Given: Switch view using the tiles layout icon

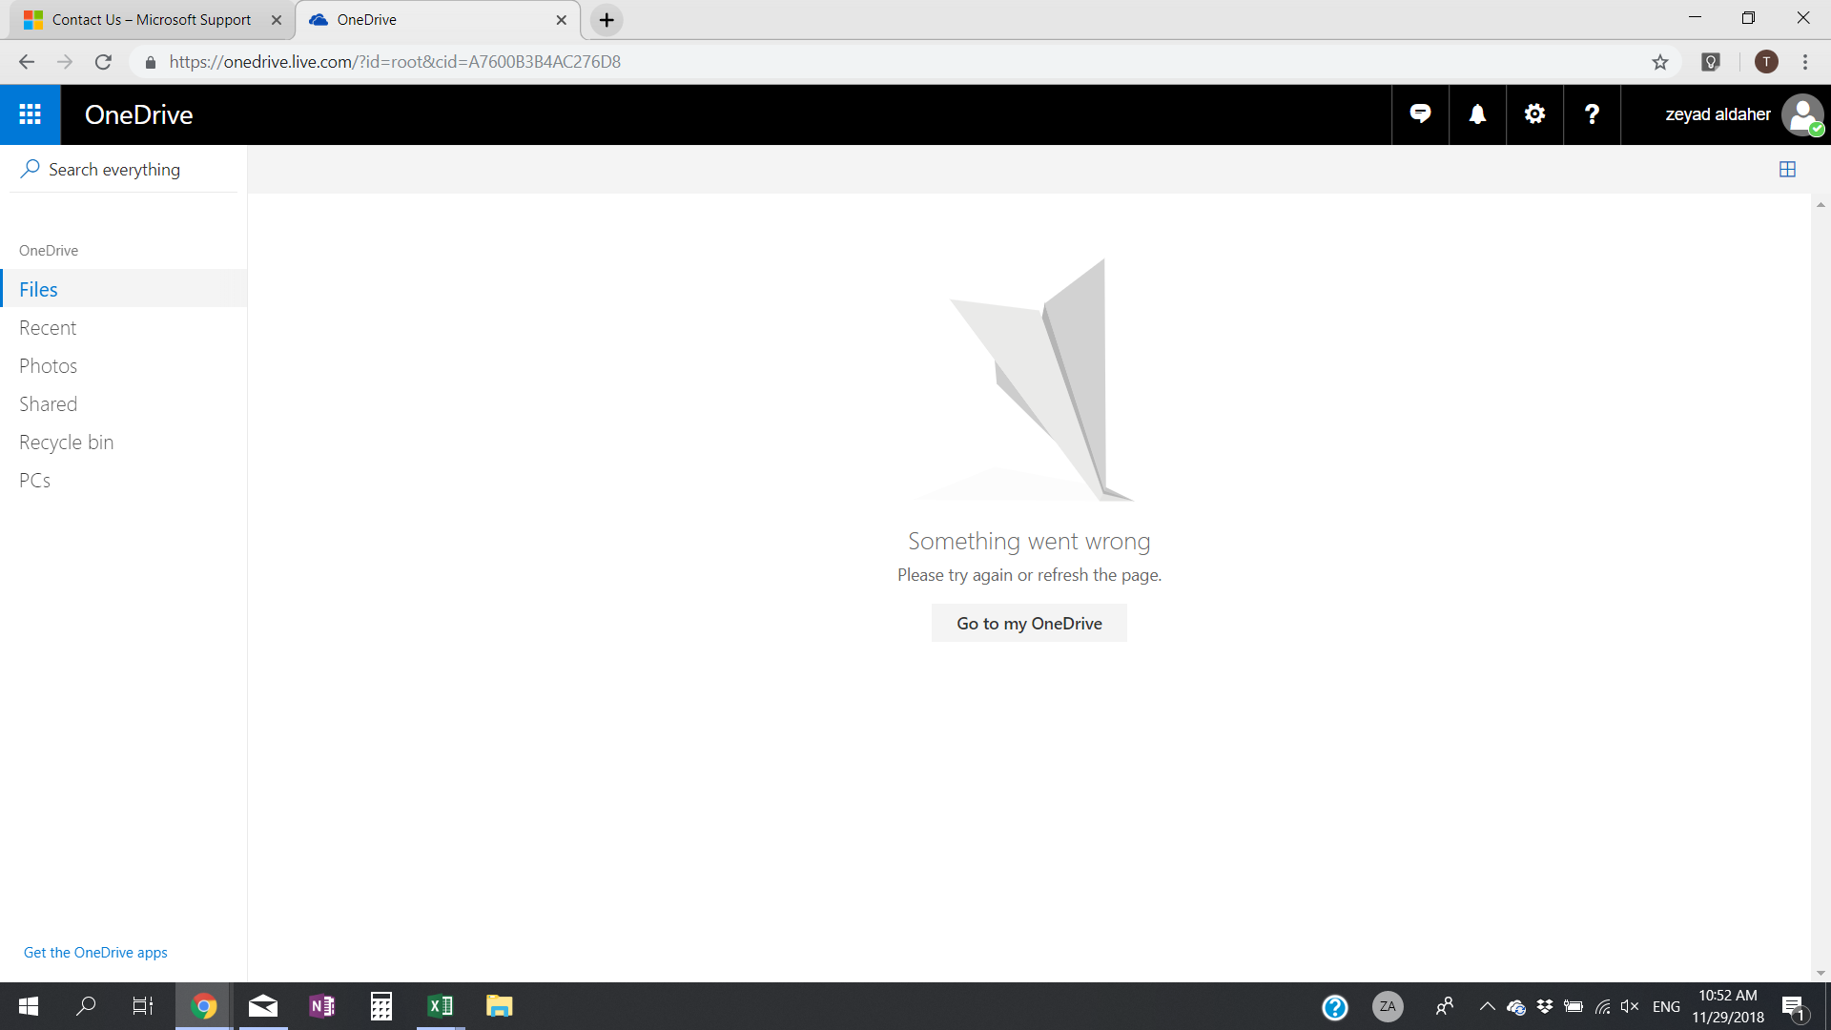Looking at the screenshot, I should coord(1787,170).
